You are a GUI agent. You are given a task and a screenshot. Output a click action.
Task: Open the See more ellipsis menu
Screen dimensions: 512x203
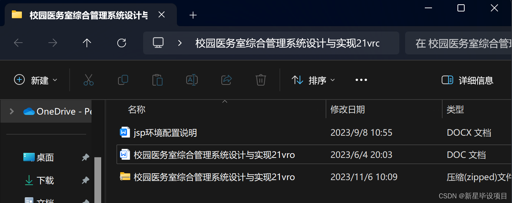(x=361, y=80)
